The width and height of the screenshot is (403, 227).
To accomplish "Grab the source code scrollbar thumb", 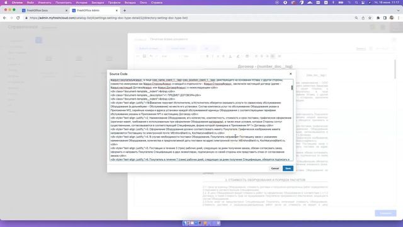I will click(292, 88).
